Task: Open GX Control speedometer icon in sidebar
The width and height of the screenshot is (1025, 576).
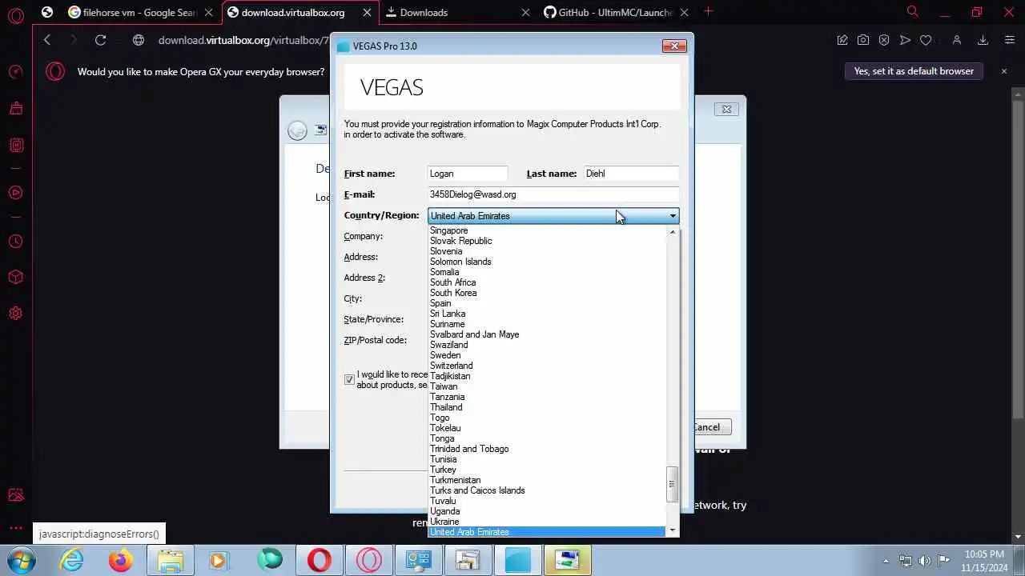Action: point(15,71)
